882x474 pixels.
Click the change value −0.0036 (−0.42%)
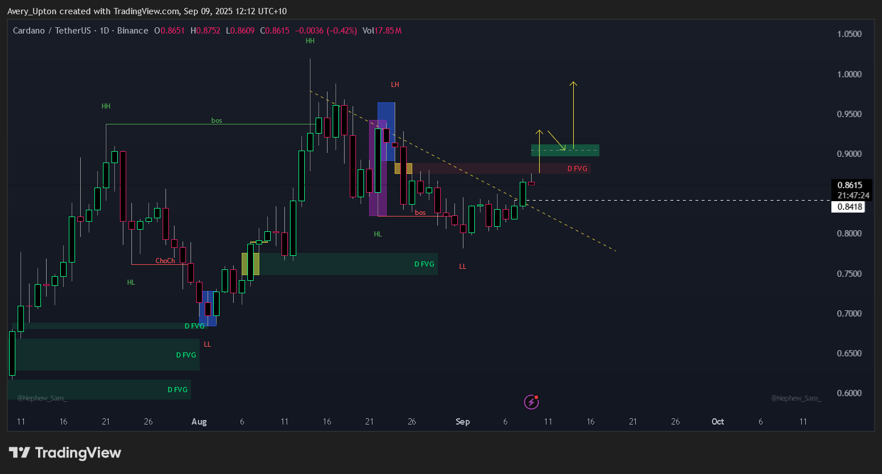[x=326, y=31]
